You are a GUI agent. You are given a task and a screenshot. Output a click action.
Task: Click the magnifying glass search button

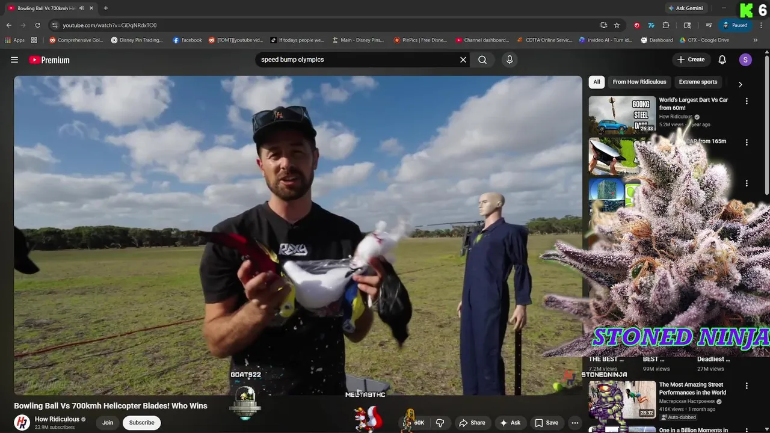coord(482,60)
